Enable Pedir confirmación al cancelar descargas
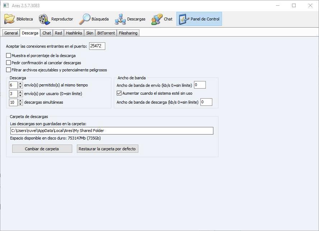Image resolution: width=319 pixels, height=231 pixels. [8, 62]
